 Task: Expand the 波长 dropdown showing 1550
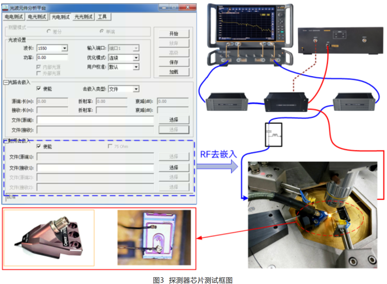point(65,48)
